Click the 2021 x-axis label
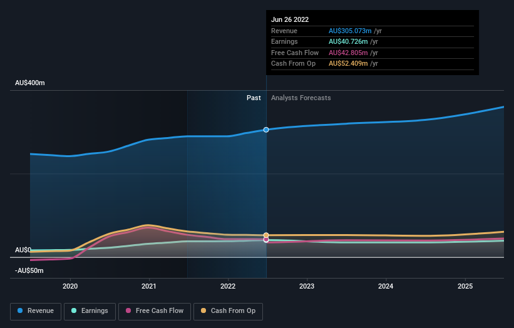514x328 pixels. point(149,287)
